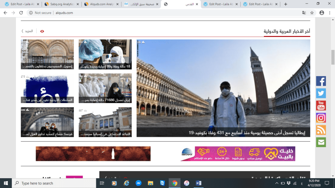This screenshot has height=188, width=335.
Task: Click the green email envelope sidebar icon
Action: point(321,142)
